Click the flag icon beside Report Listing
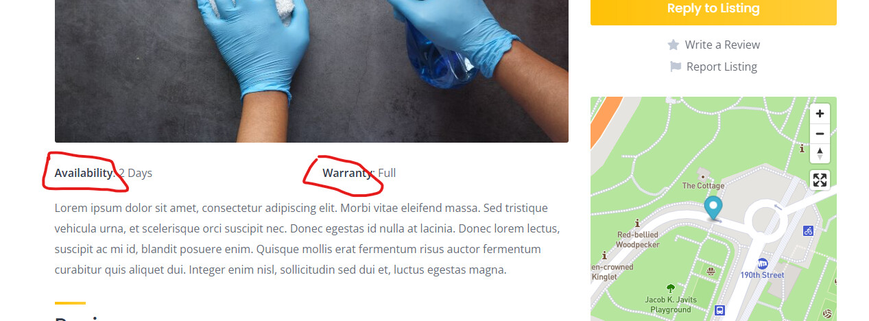 point(676,67)
